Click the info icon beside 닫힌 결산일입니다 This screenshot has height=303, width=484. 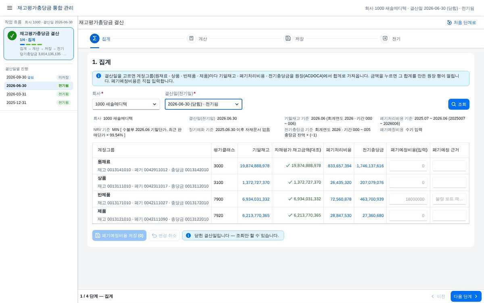[188, 235]
